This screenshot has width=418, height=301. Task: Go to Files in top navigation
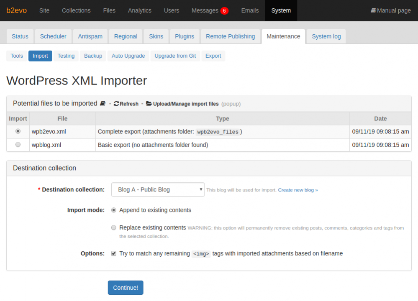(109, 10)
